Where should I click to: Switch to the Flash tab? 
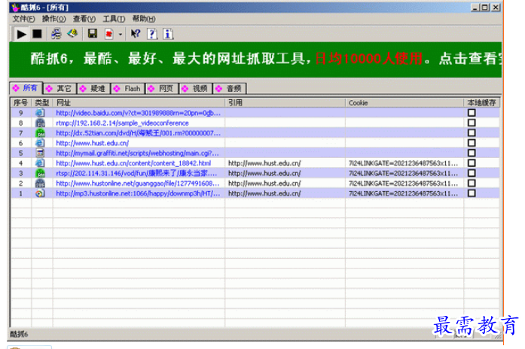pyautogui.click(x=128, y=89)
